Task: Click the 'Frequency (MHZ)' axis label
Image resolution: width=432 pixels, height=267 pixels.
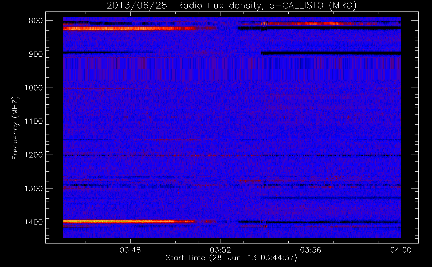Action: pos(15,128)
